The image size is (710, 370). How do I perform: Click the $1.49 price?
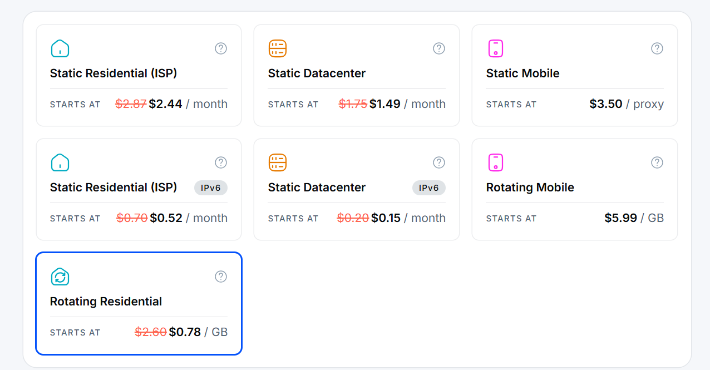point(384,104)
